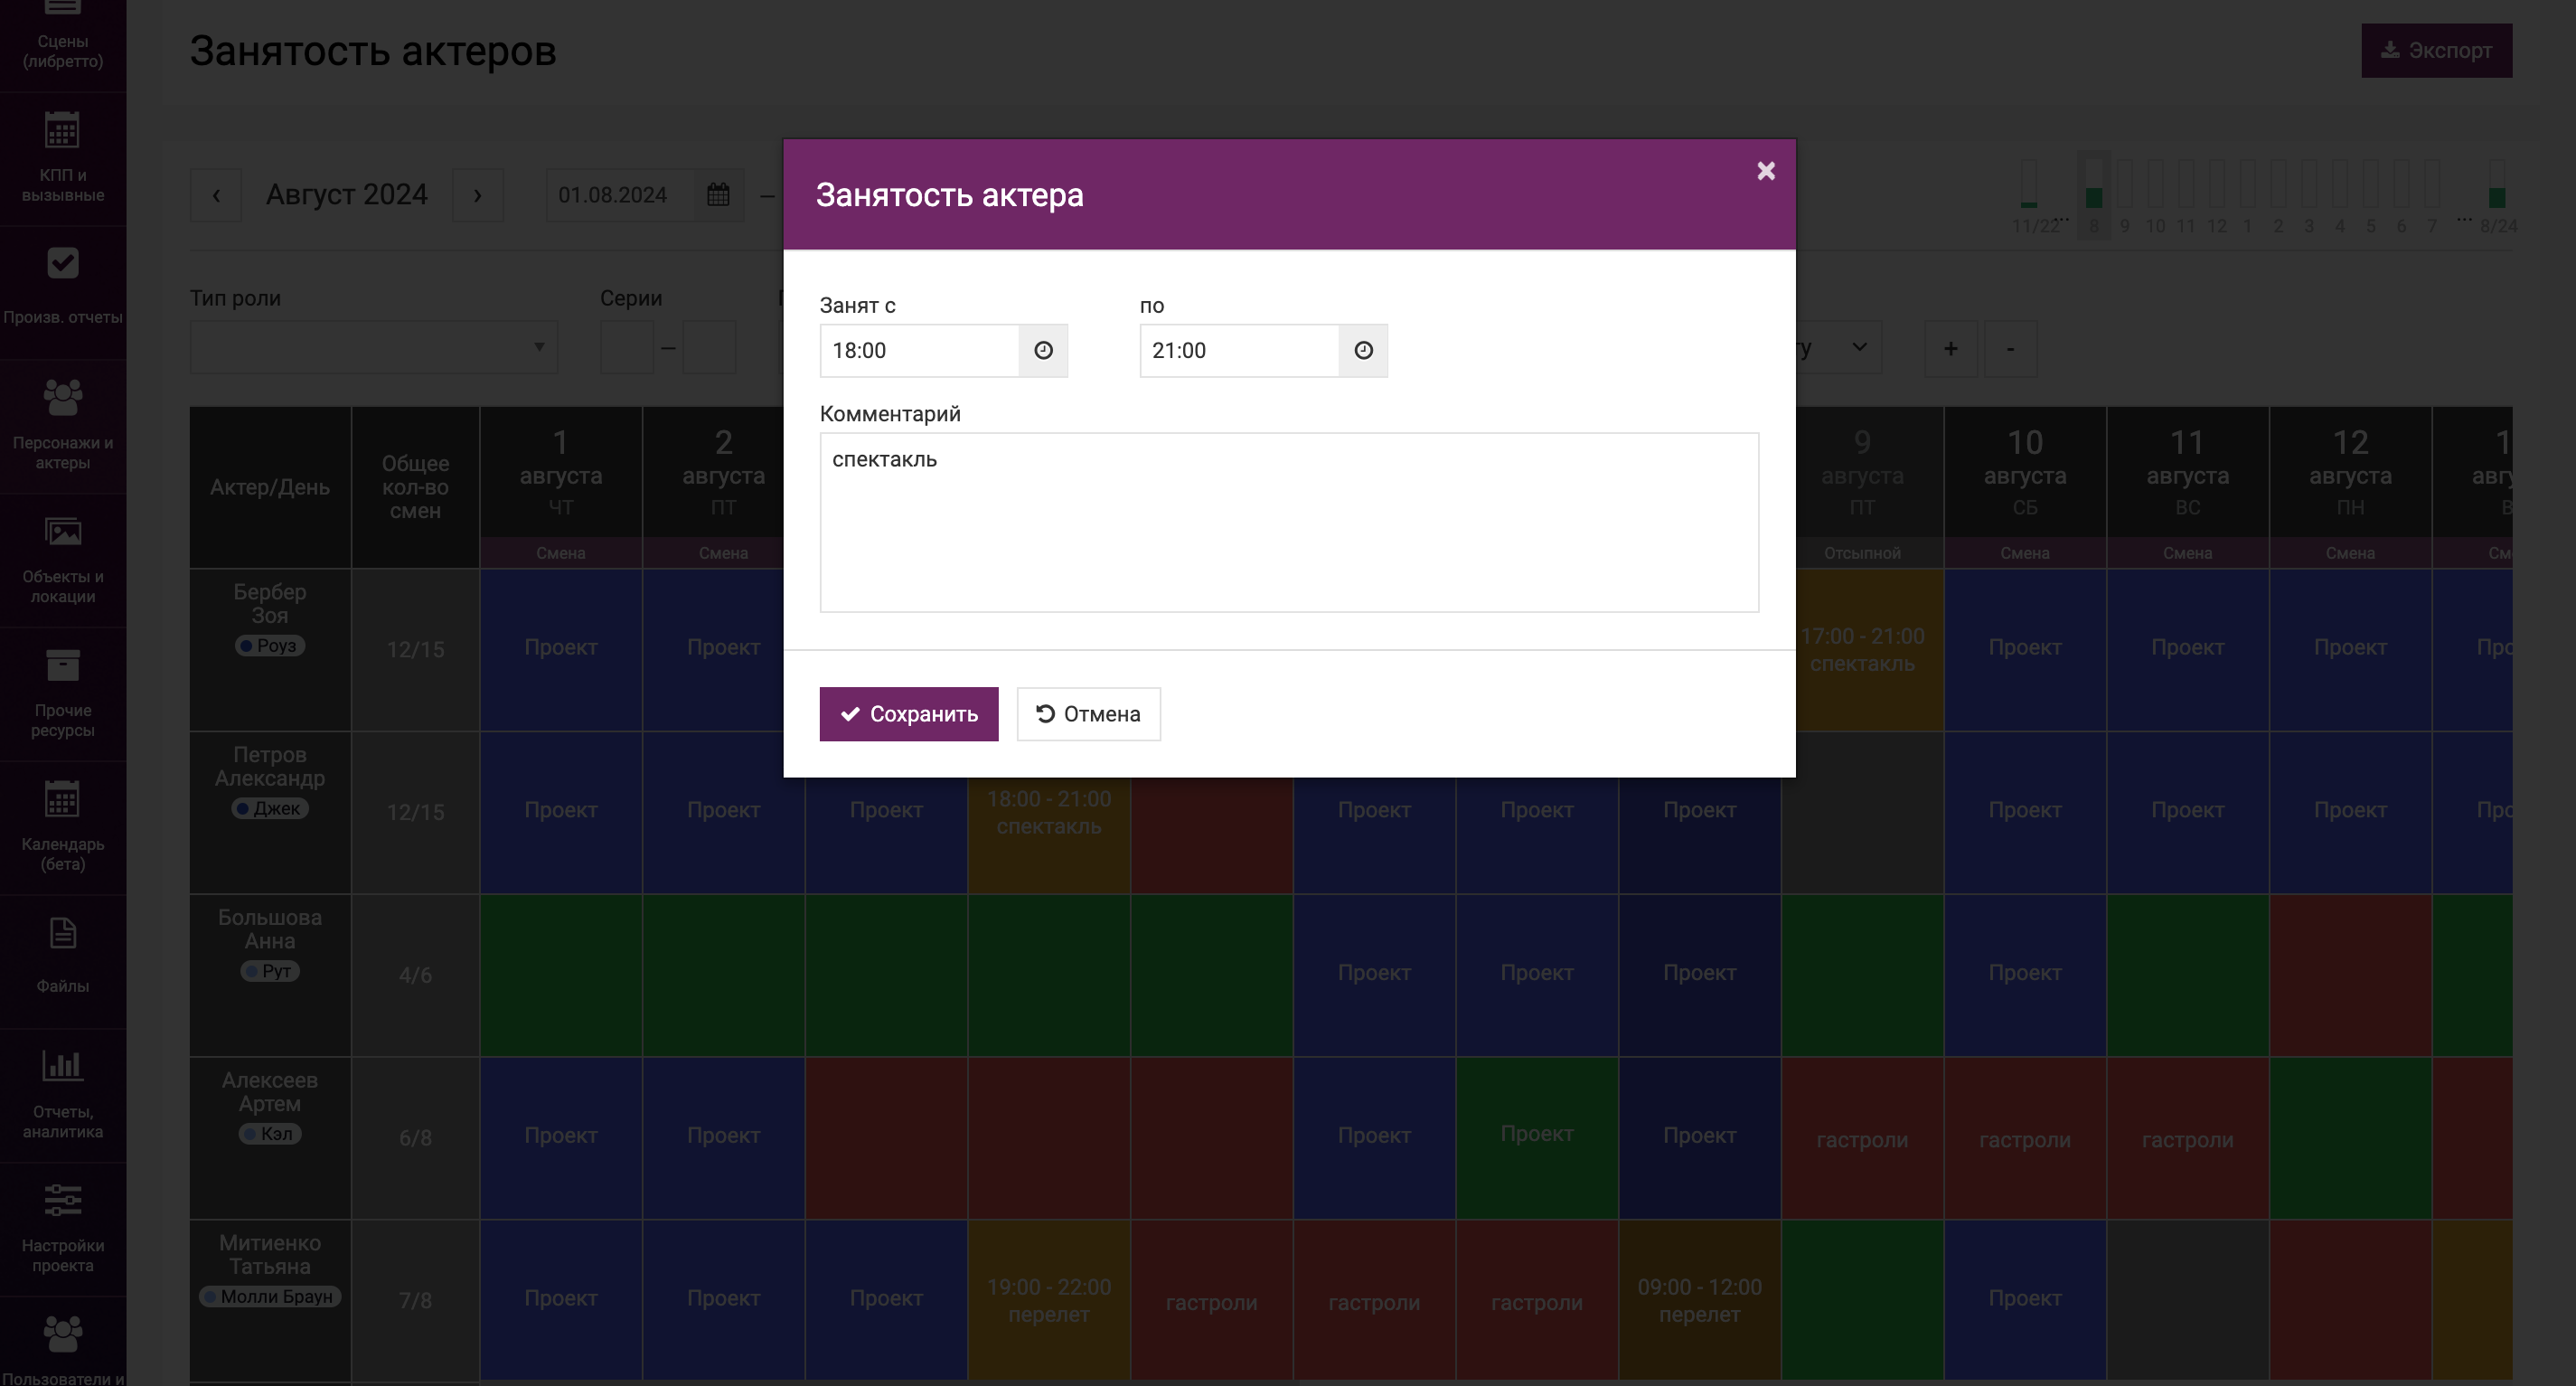Open the clock picker for 'Занят с' time

[1043, 350]
